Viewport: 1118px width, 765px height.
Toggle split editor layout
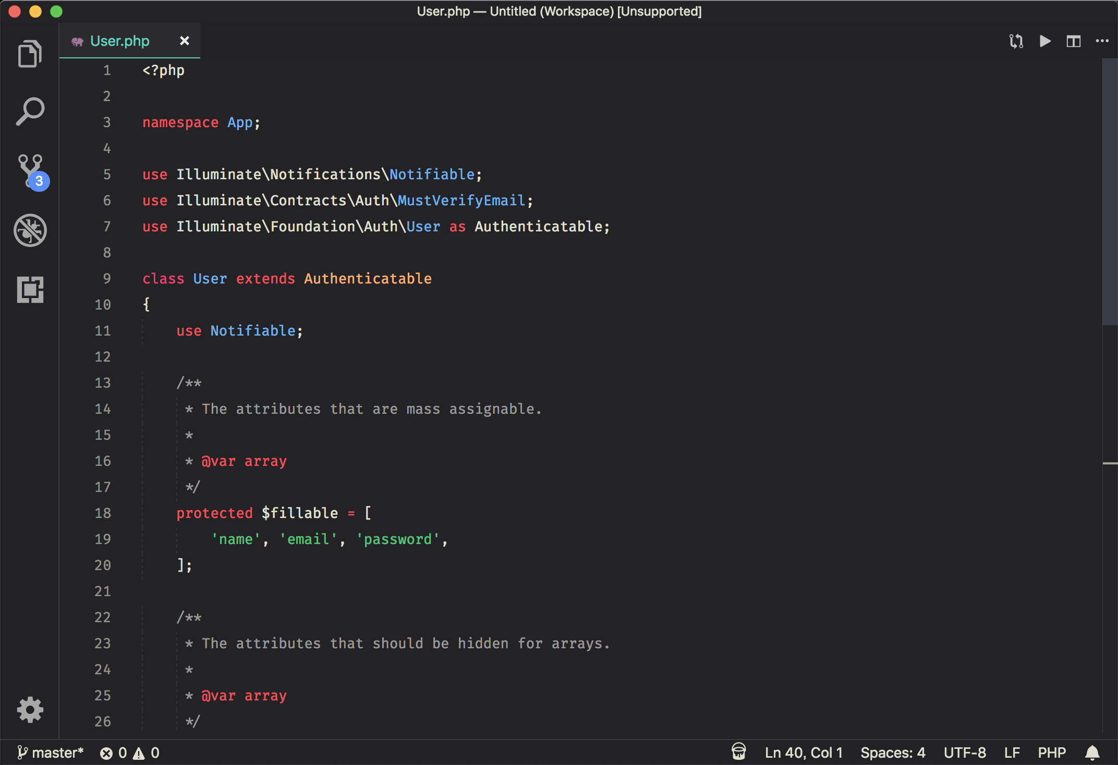pos(1073,41)
